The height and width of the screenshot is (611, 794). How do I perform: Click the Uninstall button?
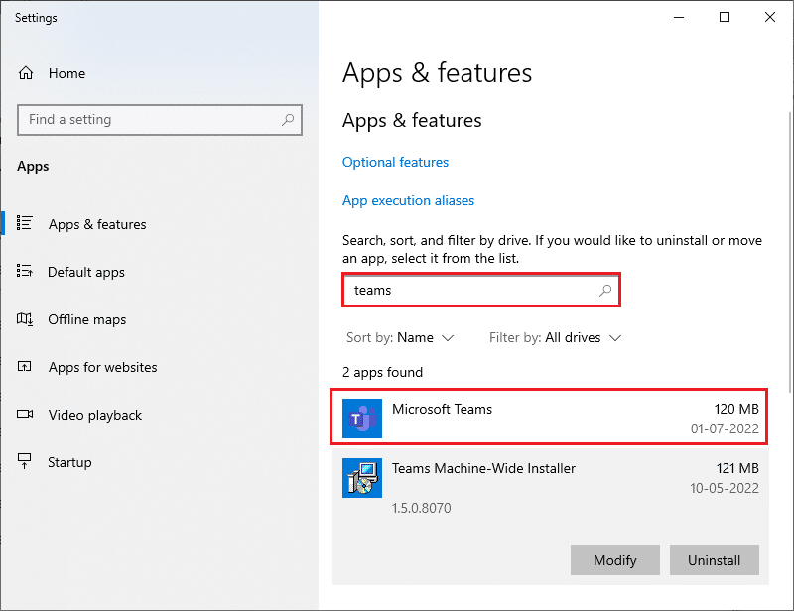[714, 559]
